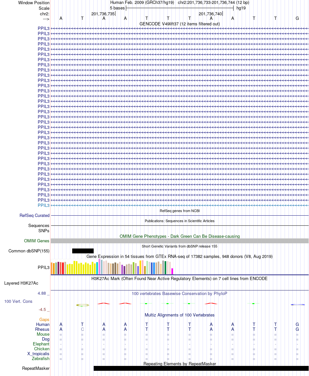Open the GENCODE V49lift37 track title

click(x=180, y=24)
